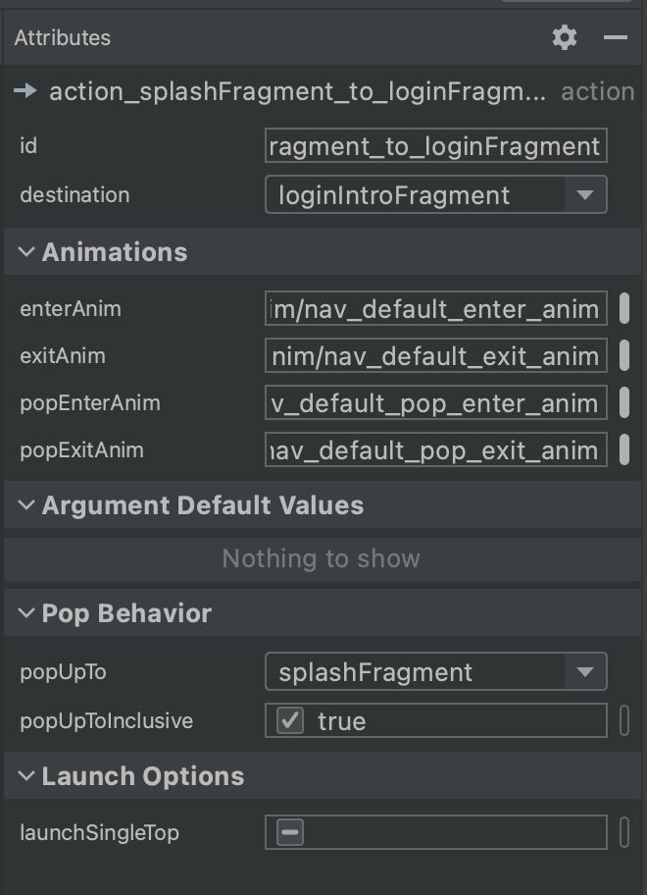Click the picker pill beside launchSingleTop
The image size is (647, 895).
[x=624, y=833]
